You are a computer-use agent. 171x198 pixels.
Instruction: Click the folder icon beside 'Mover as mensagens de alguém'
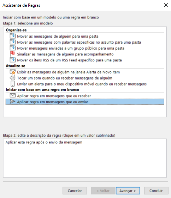[13, 36]
